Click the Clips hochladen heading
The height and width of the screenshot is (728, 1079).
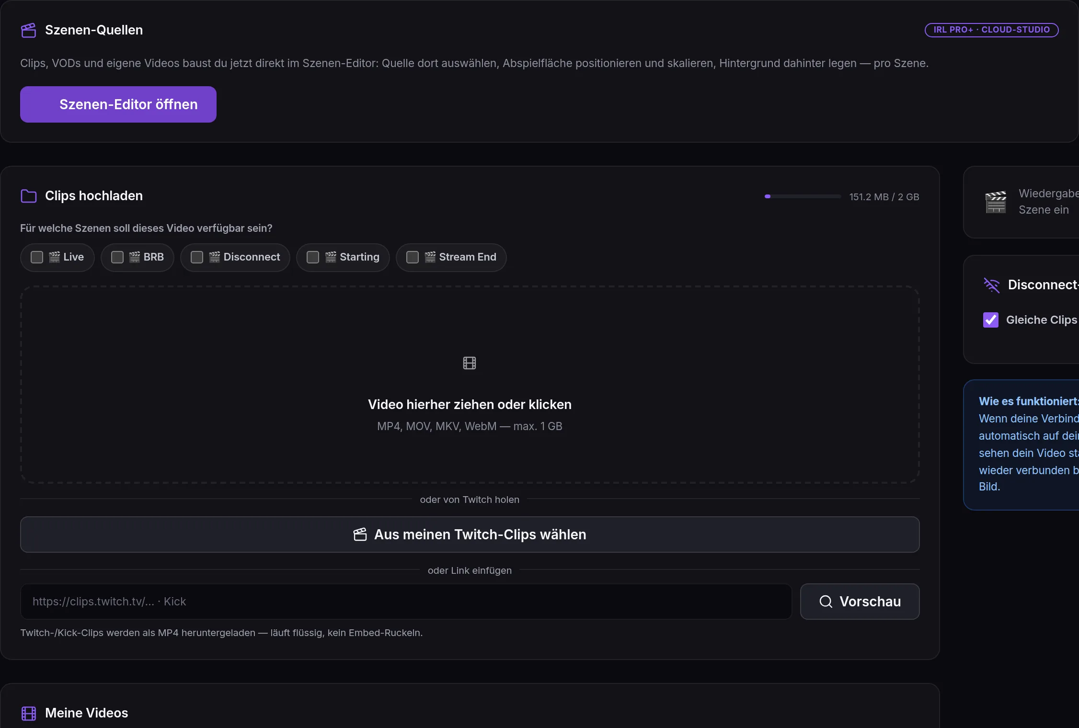94,196
